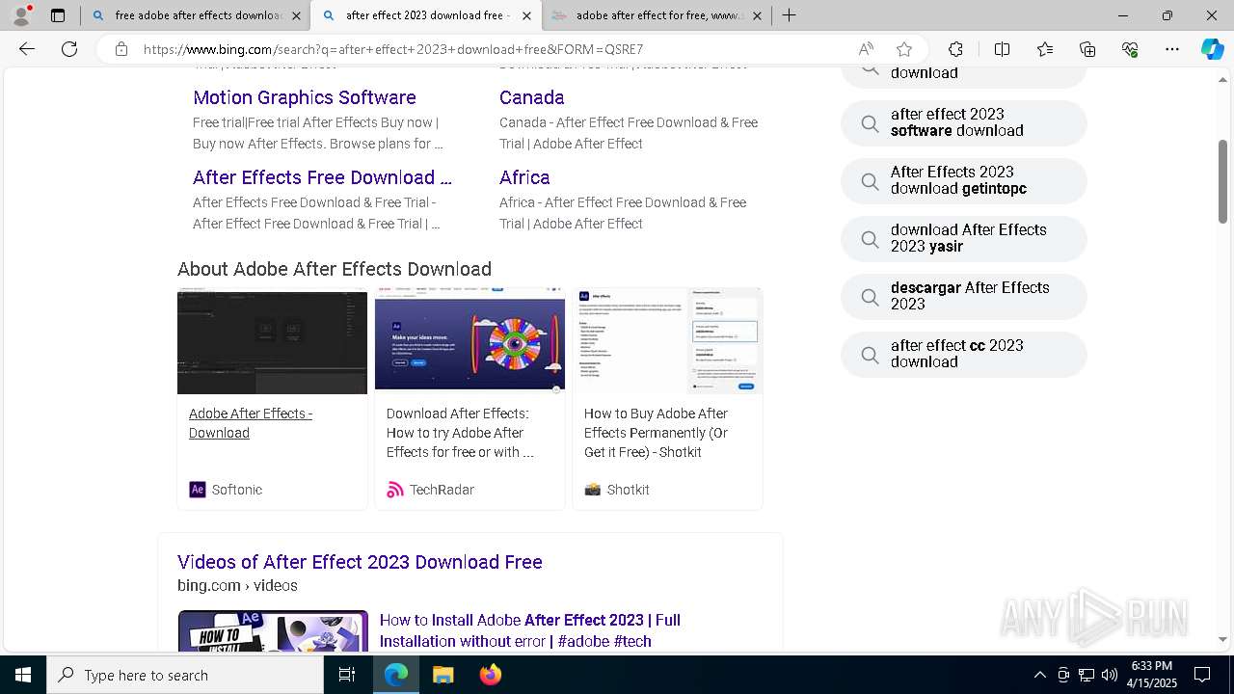The image size is (1234, 694).
Task: Click the taskbar search box
Action: click(x=185, y=675)
